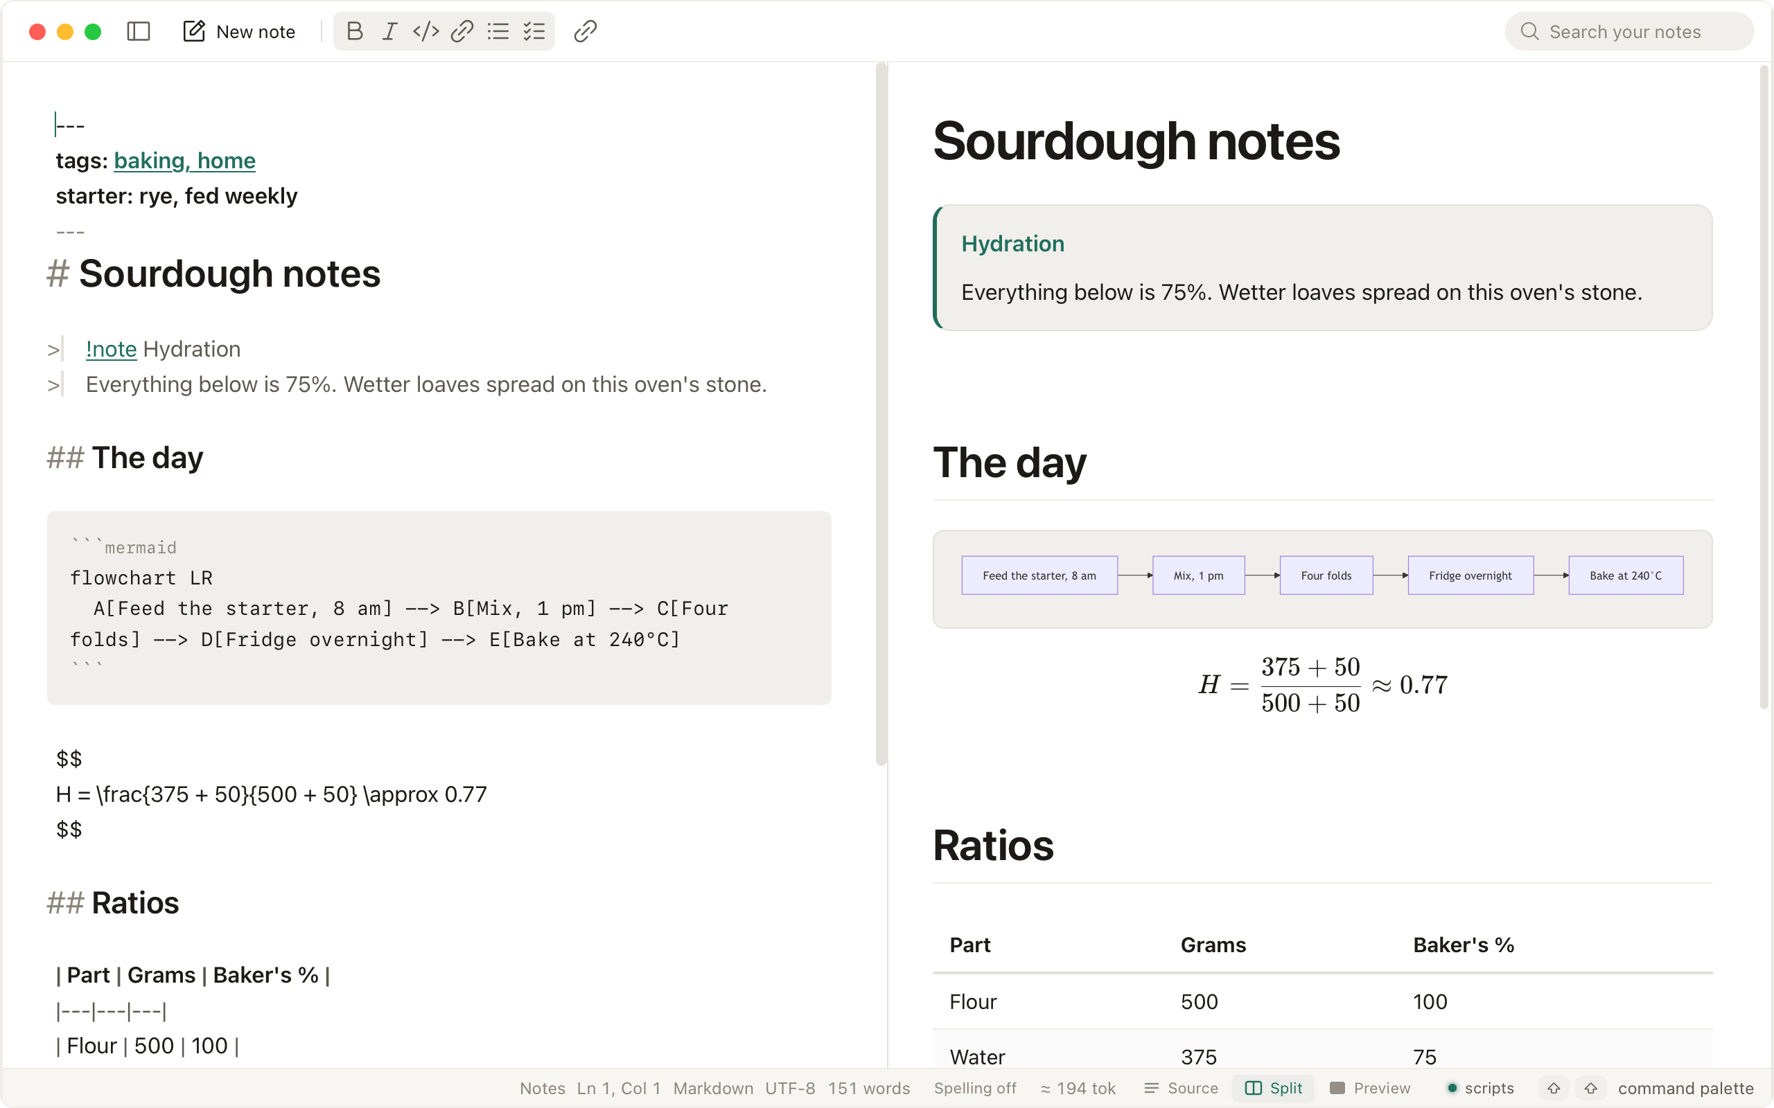Toggle Spelling off in status bar
Screen dimensions: 1774x1108
975,1088
